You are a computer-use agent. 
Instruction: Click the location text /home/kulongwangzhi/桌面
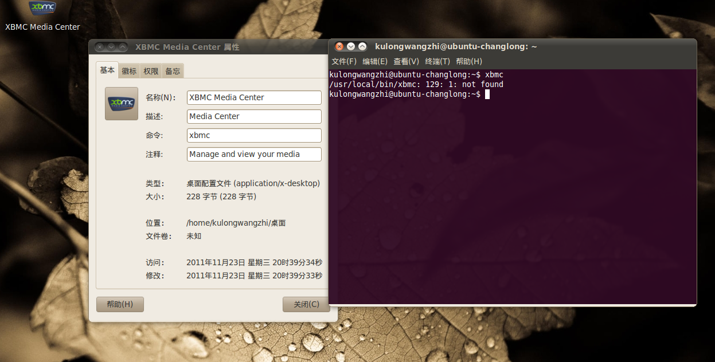pyautogui.click(x=236, y=223)
